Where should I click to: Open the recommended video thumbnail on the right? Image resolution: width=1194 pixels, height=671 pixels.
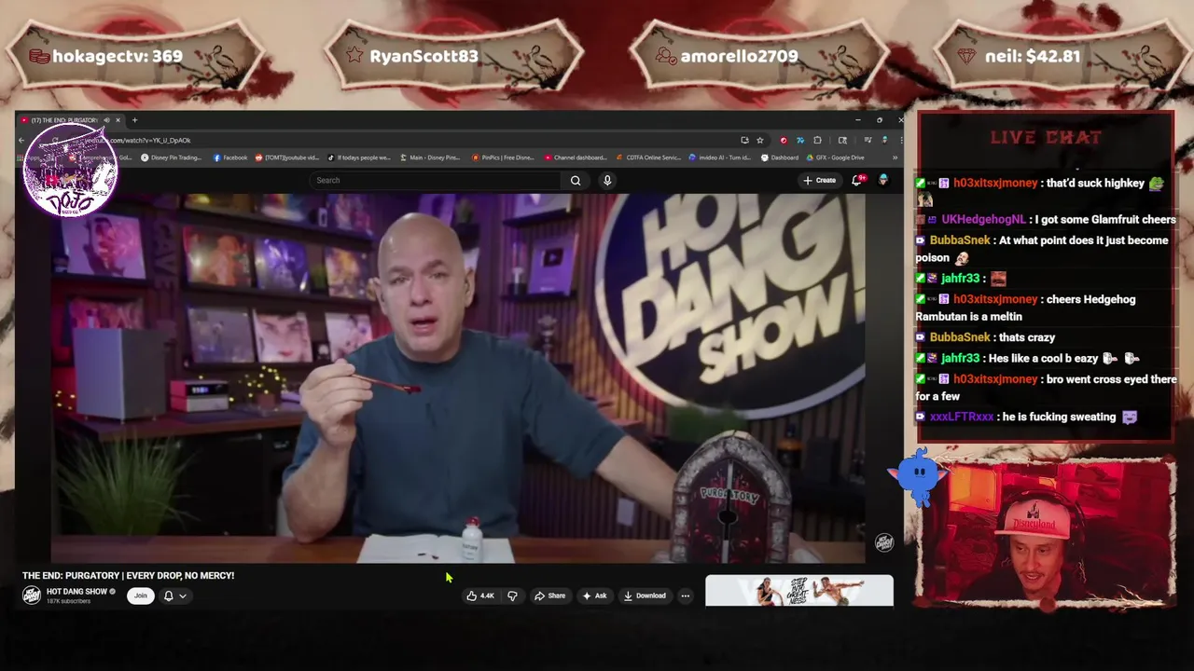point(799,591)
